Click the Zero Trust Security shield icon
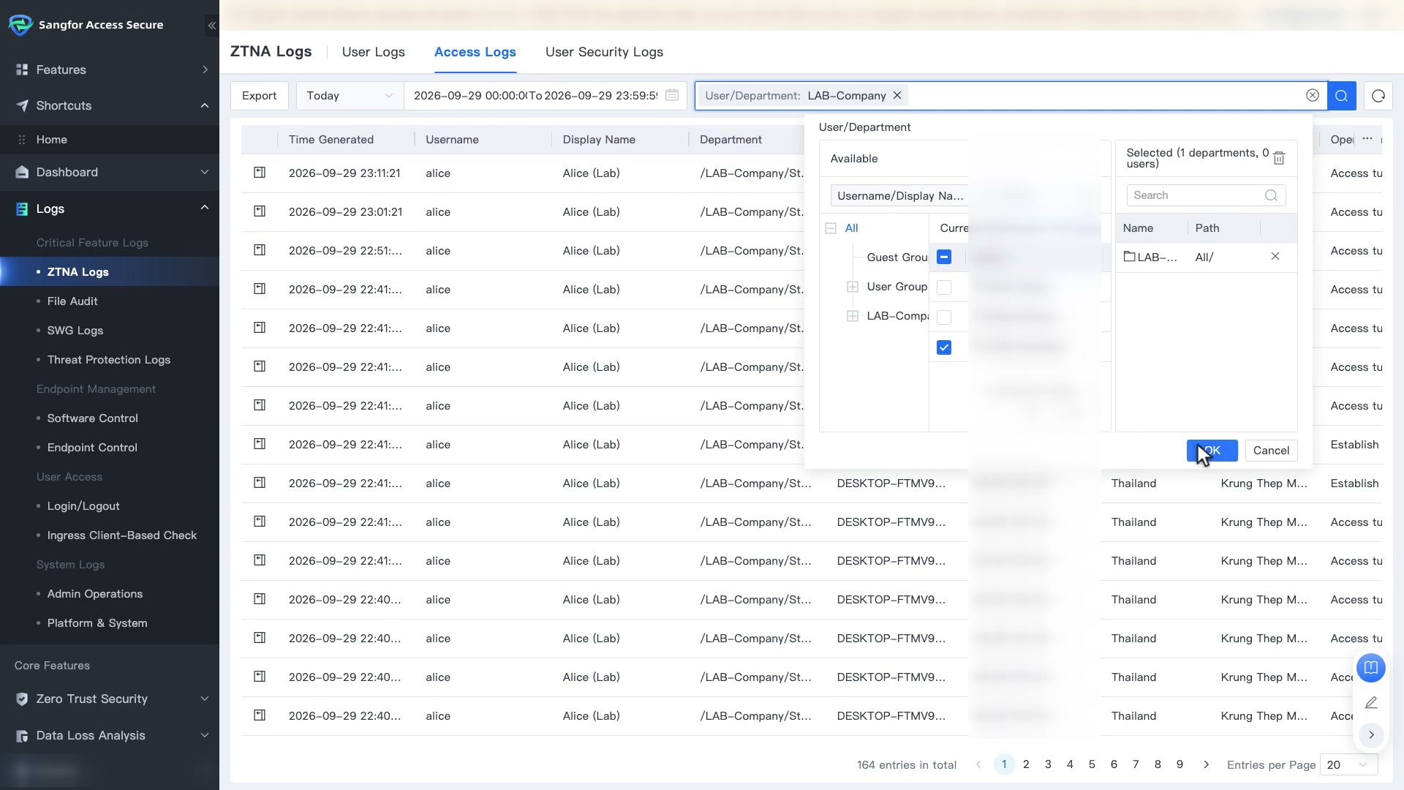Screen dimensions: 1404x790 22,699
